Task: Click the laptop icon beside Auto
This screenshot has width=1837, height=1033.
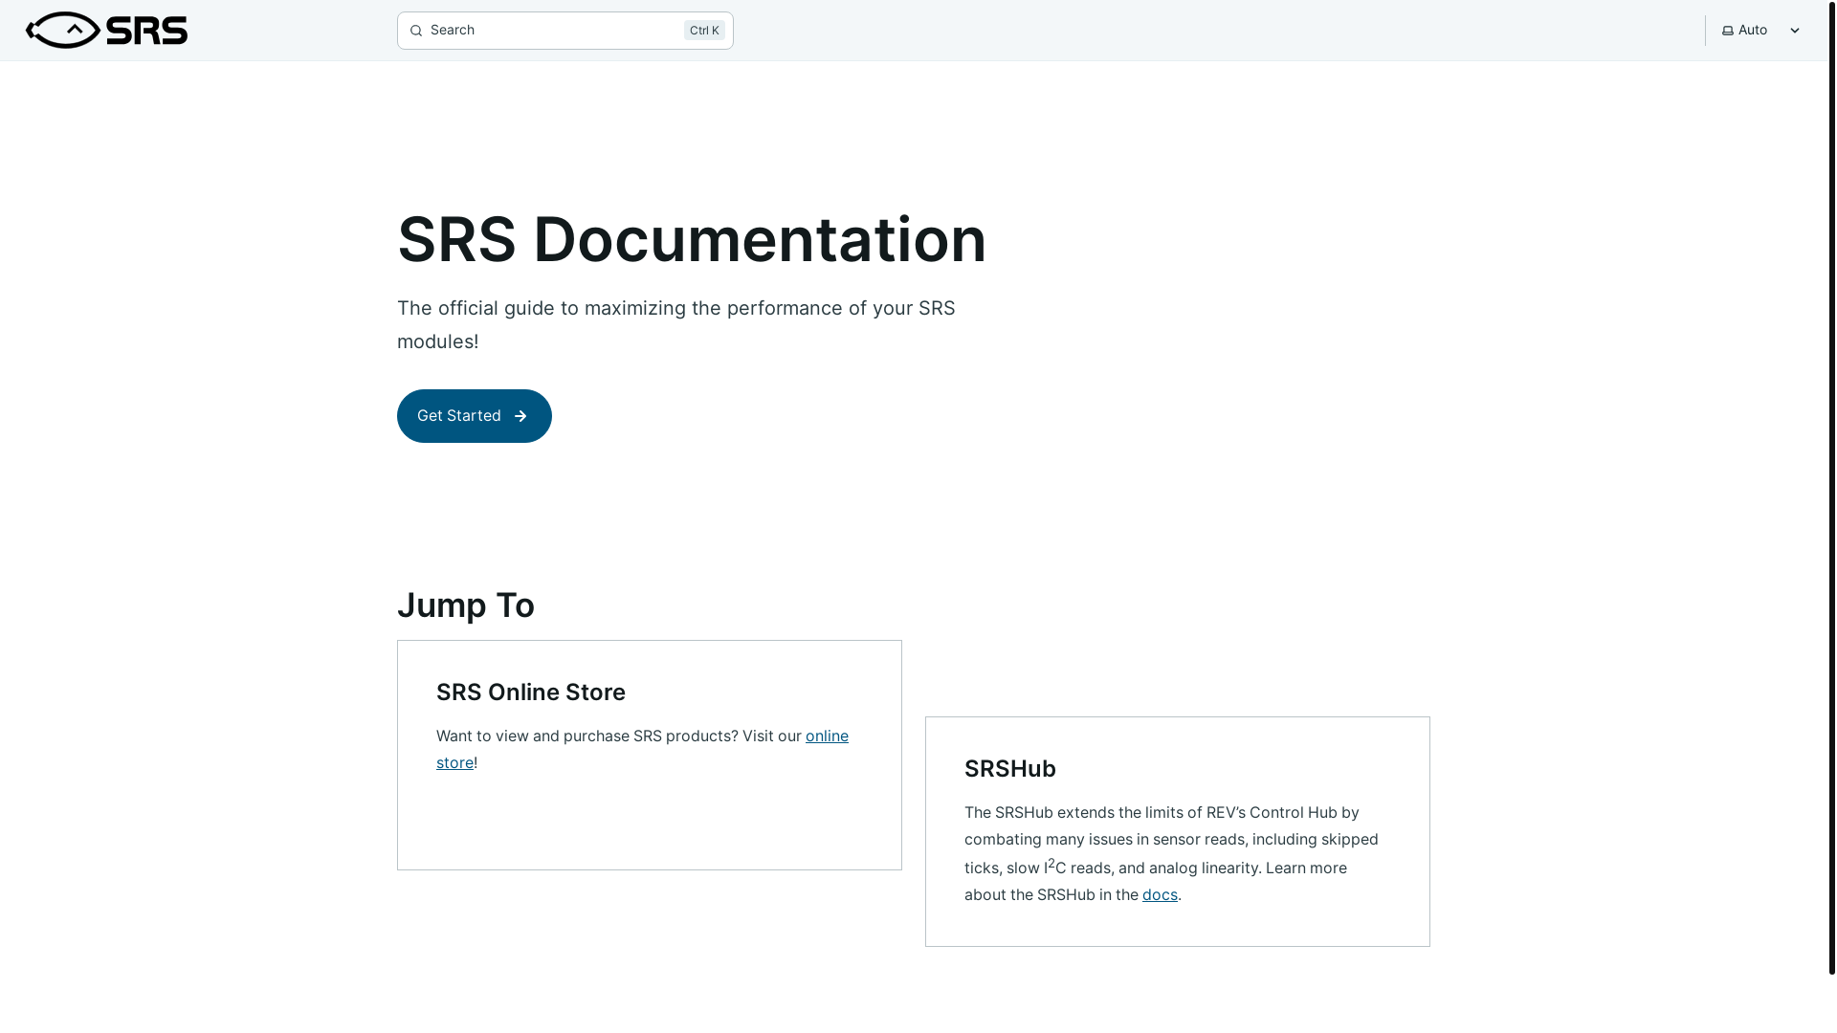Action: [1728, 31]
